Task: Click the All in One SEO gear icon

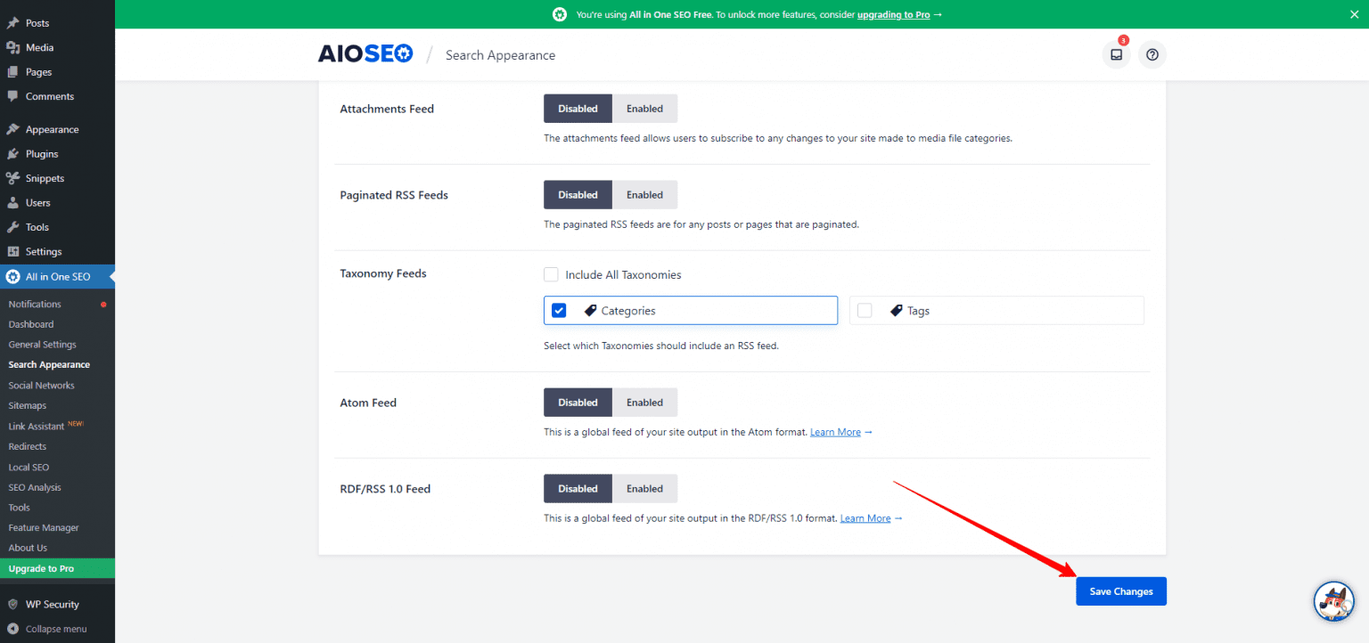Action: click(x=12, y=277)
